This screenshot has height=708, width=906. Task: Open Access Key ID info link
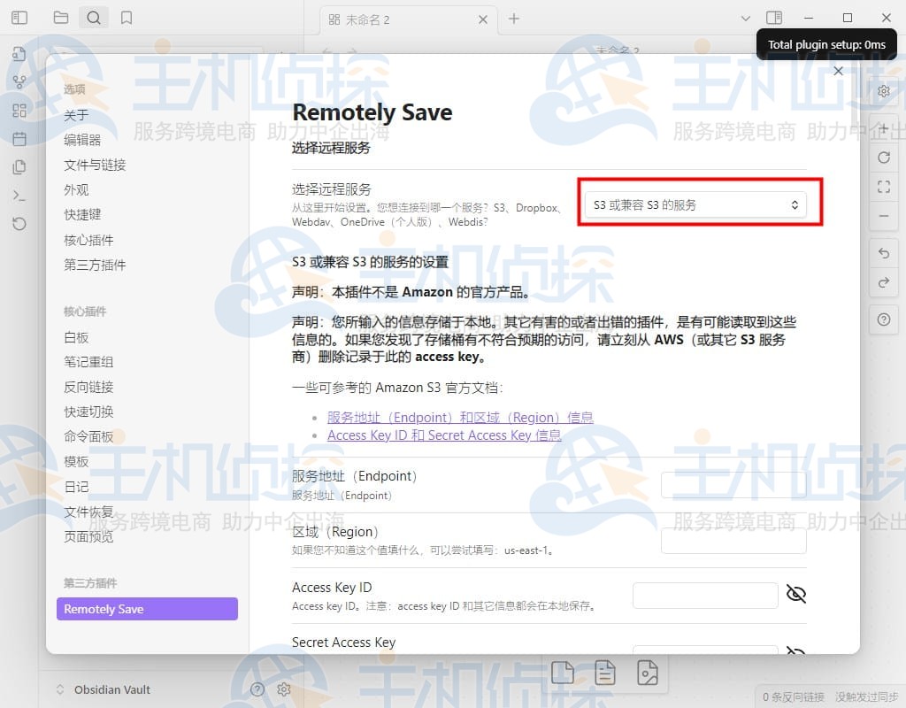click(444, 435)
